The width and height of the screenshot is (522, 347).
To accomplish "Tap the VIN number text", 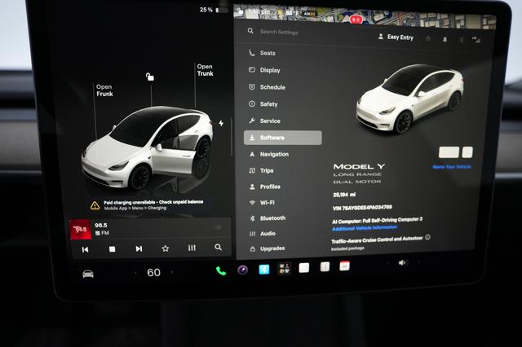I will tap(362, 208).
